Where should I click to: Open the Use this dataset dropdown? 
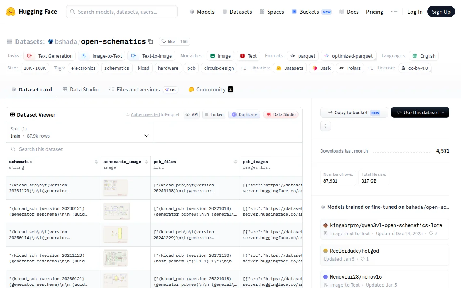tap(420, 112)
